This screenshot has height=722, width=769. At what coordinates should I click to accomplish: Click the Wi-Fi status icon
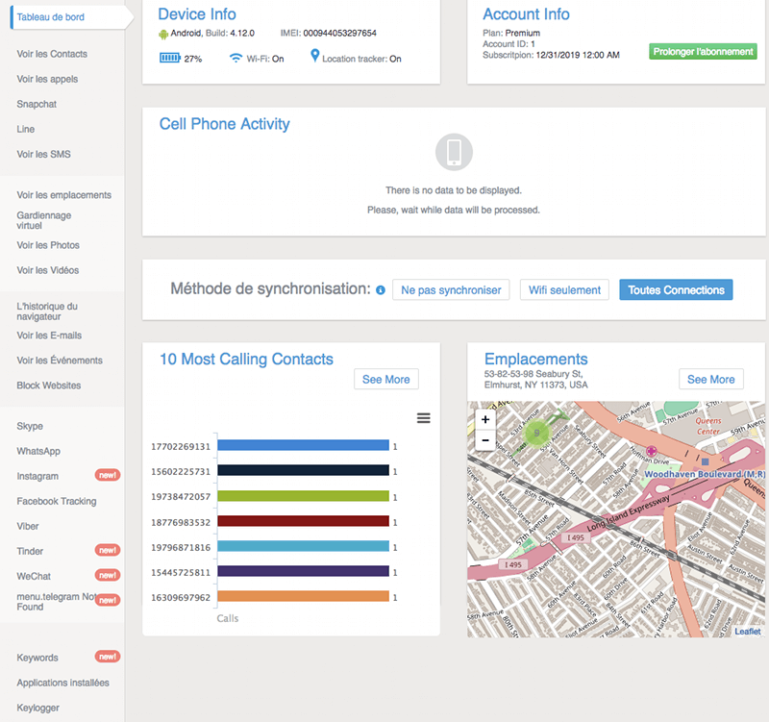(x=236, y=59)
